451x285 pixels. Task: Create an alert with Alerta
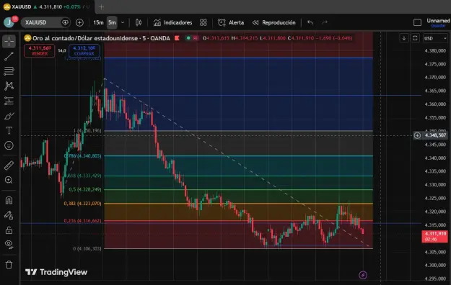click(231, 22)
